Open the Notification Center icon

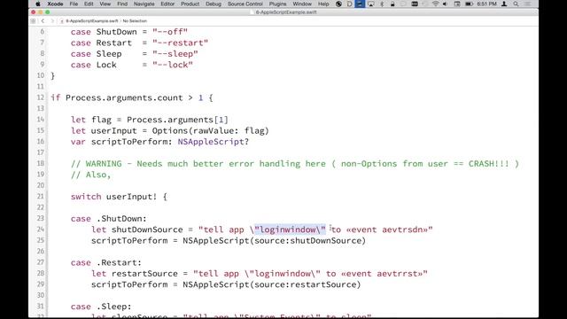(528, 4)
